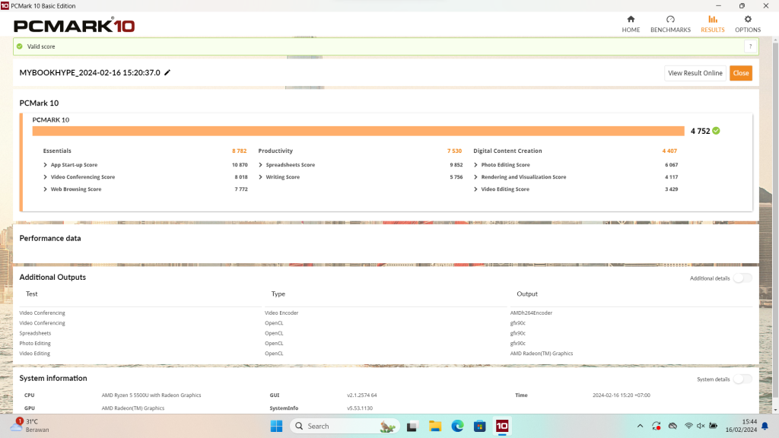
Task: Click the vertical scrollbar on the right
Action: click(775, 218)
